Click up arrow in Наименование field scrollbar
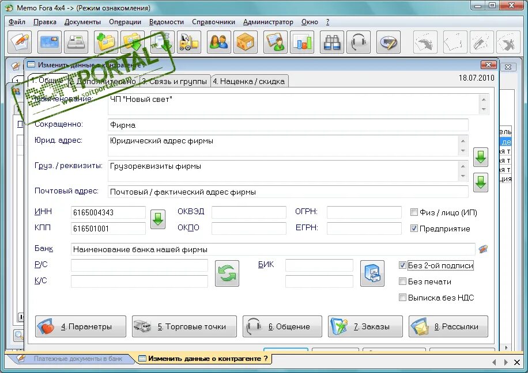528x373 pixels. 484,100
